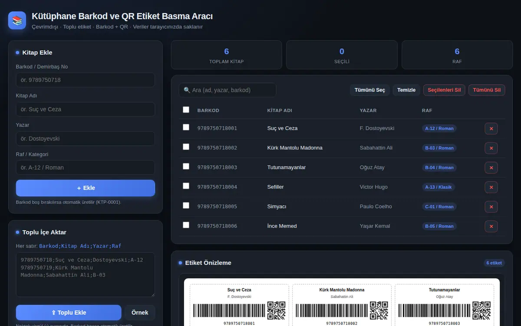Click the Tümünü Seç button
Viewport: 521px width, 326px height.
370,90
